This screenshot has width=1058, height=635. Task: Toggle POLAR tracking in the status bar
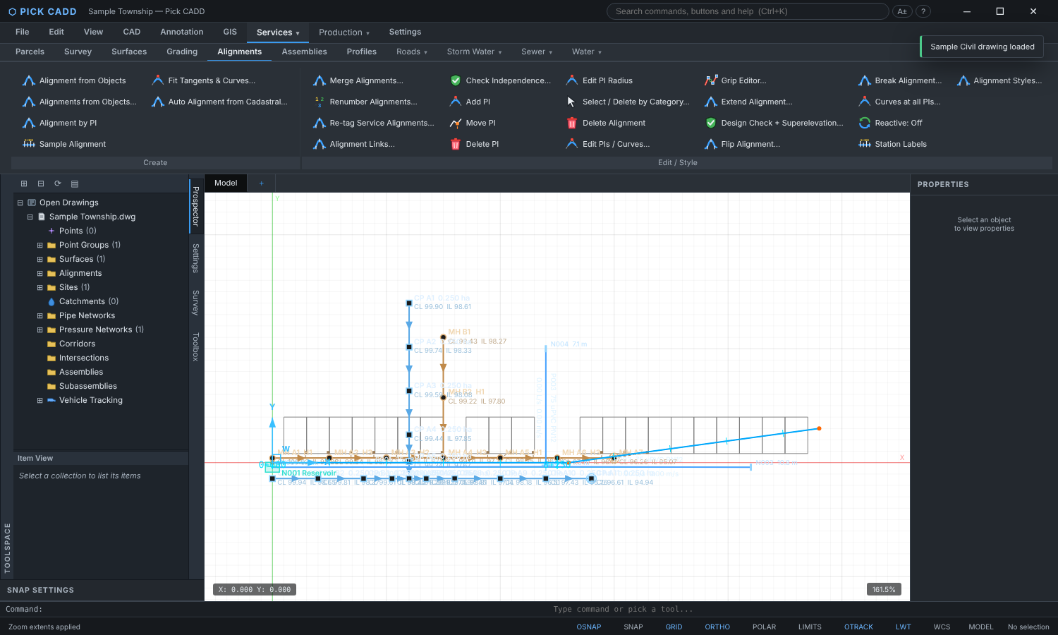pos(764,627)
